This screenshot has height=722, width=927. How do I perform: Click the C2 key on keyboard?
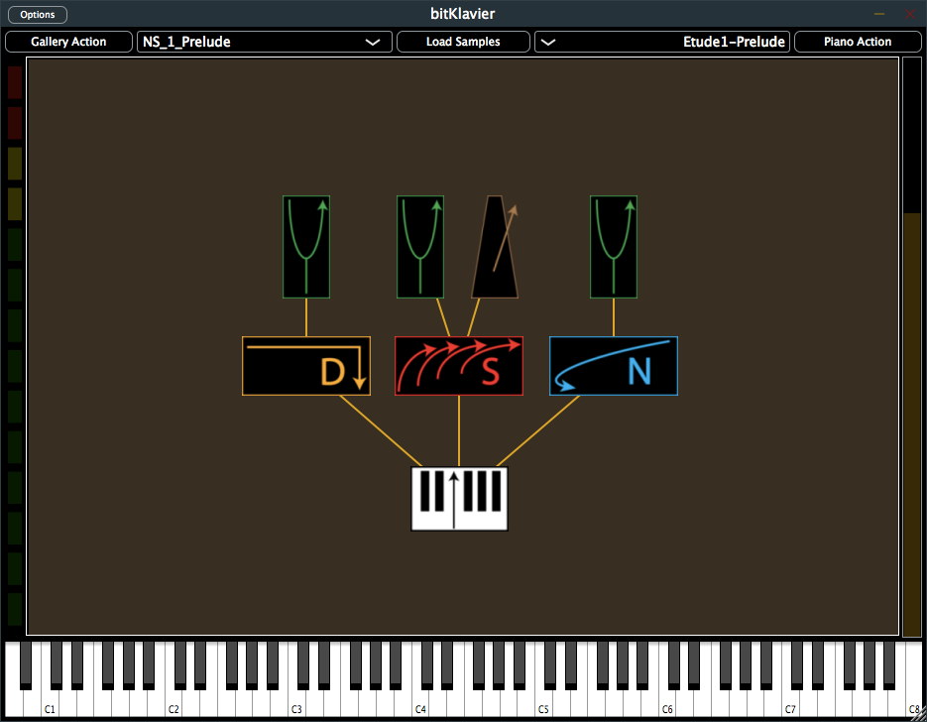coord(174,704)
